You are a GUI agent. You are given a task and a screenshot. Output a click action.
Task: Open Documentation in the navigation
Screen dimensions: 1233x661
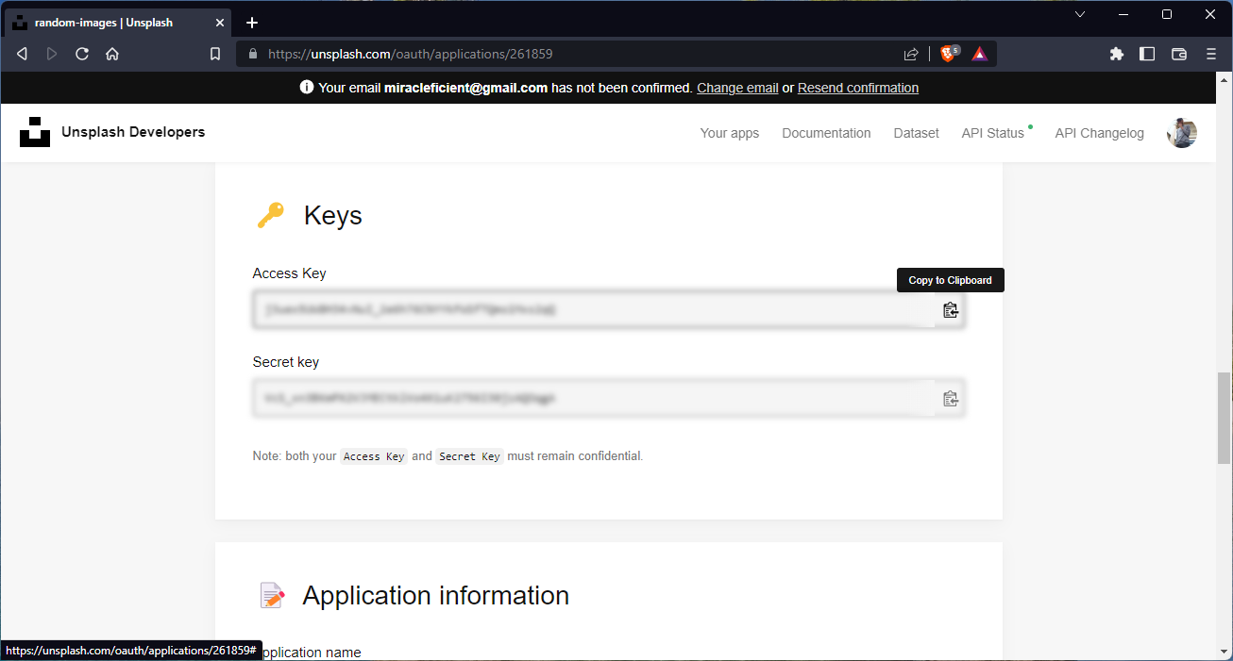pos(826,133)
